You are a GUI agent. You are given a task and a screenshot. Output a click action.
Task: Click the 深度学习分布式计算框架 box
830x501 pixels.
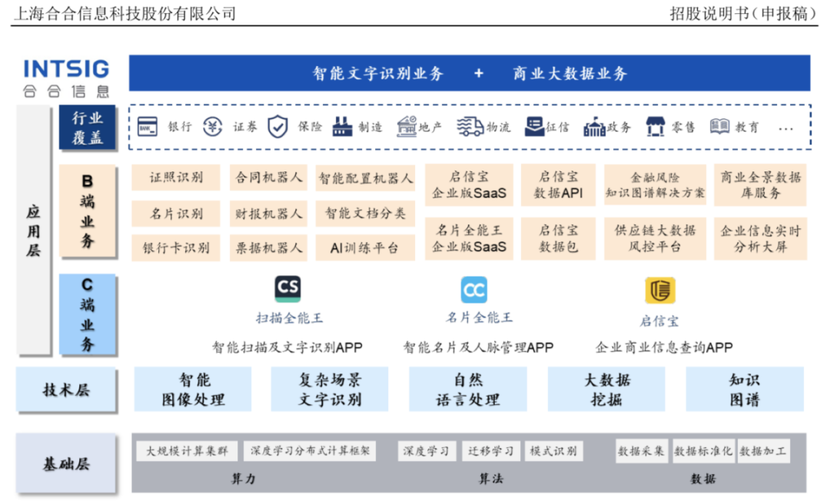310,451
